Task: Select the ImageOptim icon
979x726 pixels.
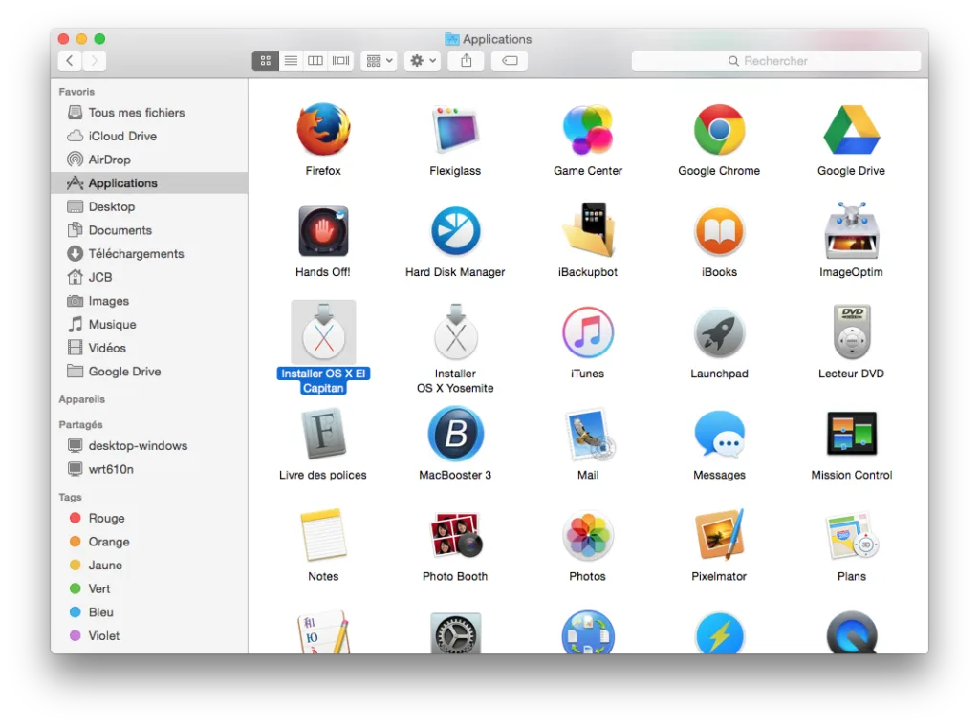Action: pos(852,230)
